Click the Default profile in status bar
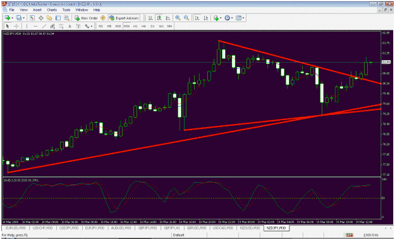 tap(178, 235)
